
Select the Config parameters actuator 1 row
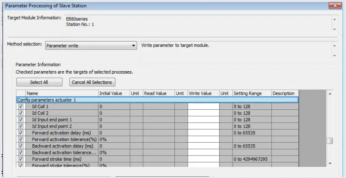[x=157, y=100]
